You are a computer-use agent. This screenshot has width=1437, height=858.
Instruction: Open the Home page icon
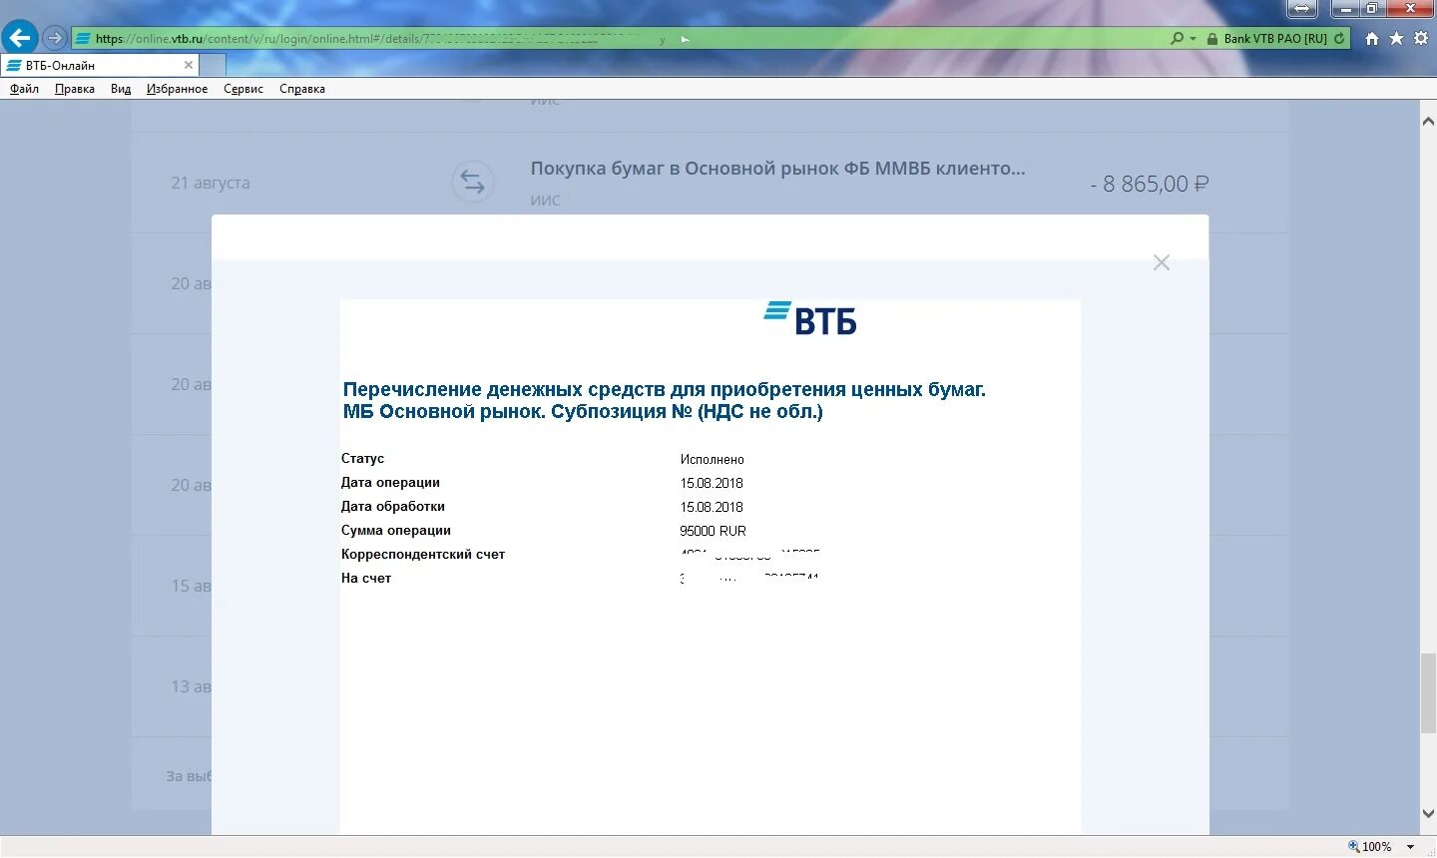point(1372,38)
